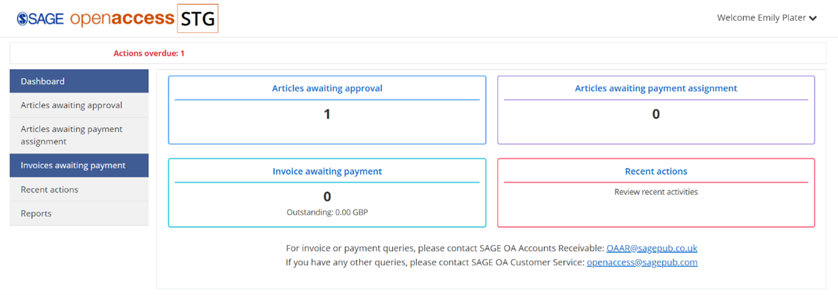Open the Invoice awaiting payment card title
This screenshot has width=838, height=295.
pos(327,171)
